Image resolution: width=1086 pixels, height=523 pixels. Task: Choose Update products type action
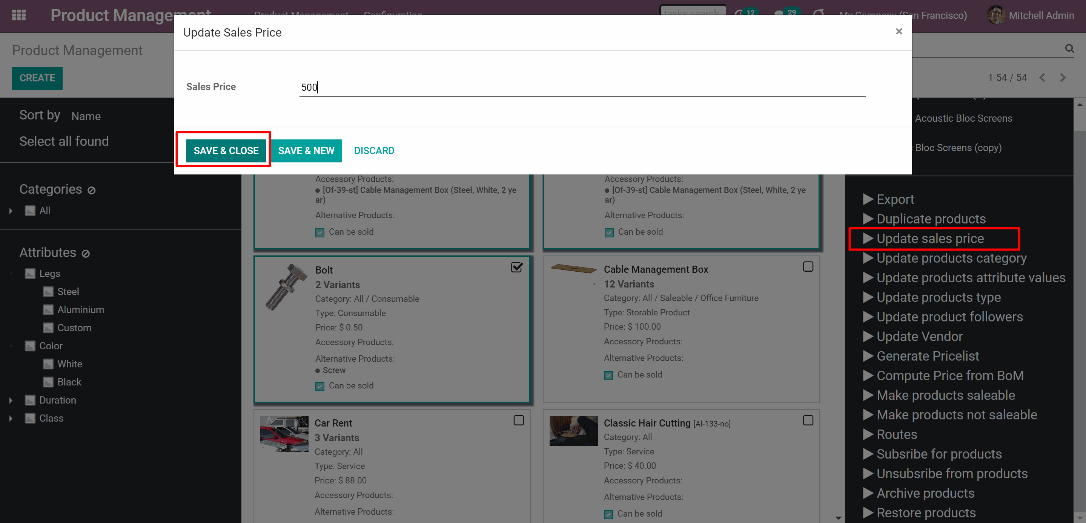tap(939, 297)
